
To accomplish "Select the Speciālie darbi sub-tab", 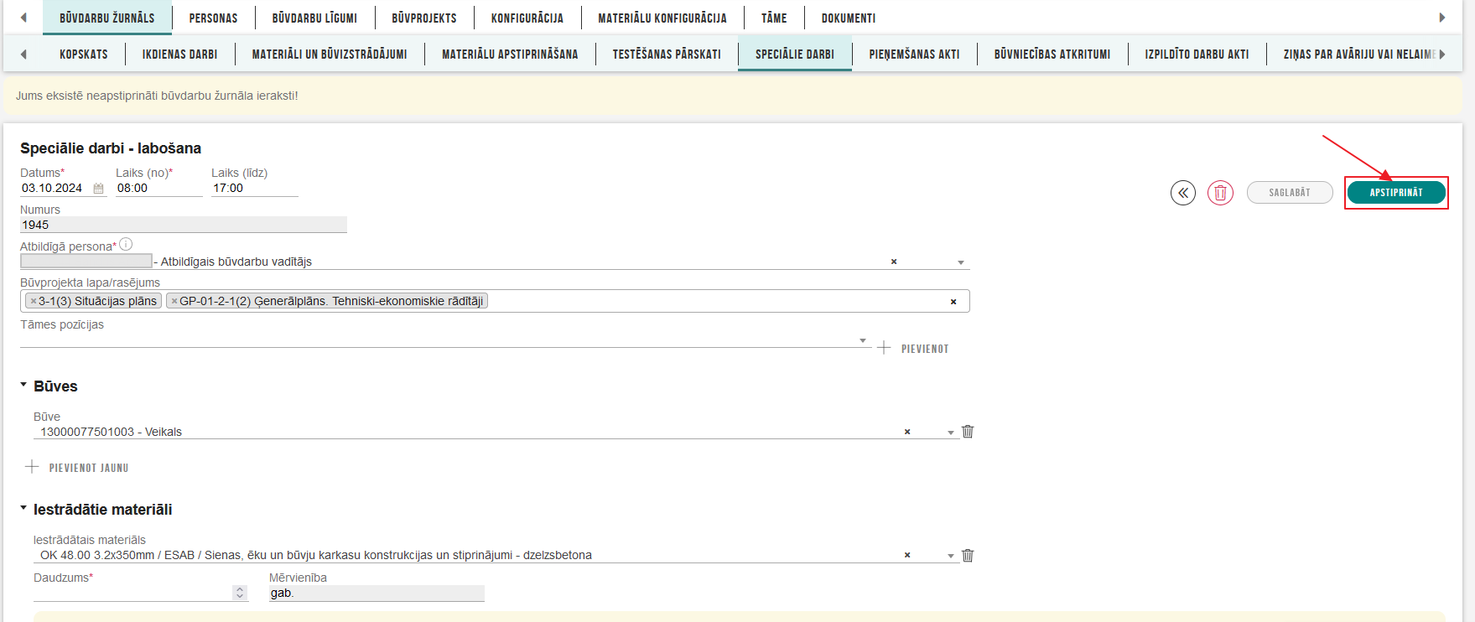I will (x=795, y=54).
